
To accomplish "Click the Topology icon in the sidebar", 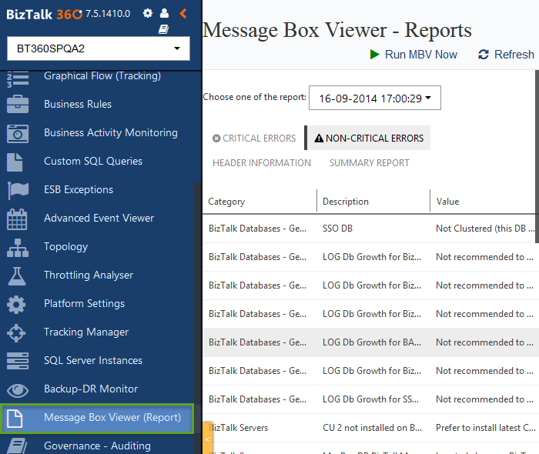I will (17, 247).
